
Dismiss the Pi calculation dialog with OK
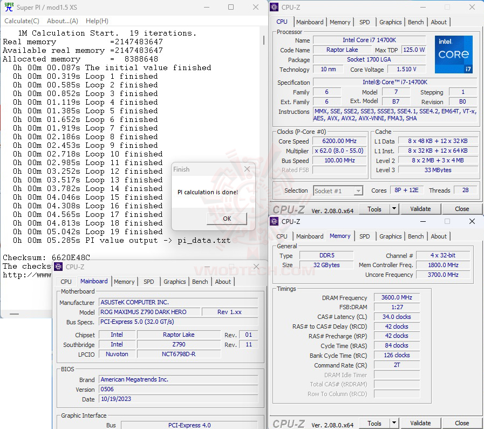coord(226,219)
